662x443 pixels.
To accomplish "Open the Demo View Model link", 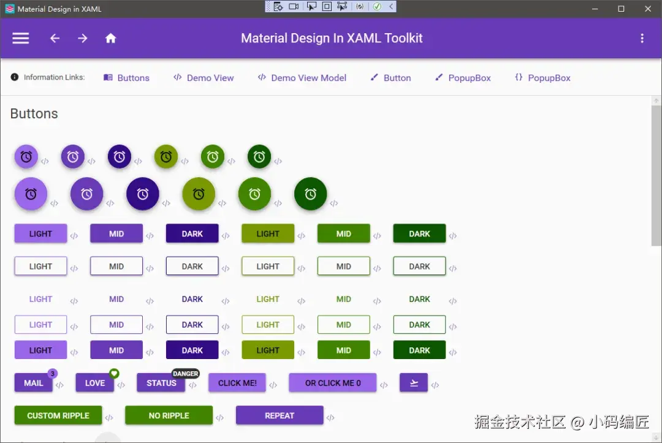I will [302, 78].
